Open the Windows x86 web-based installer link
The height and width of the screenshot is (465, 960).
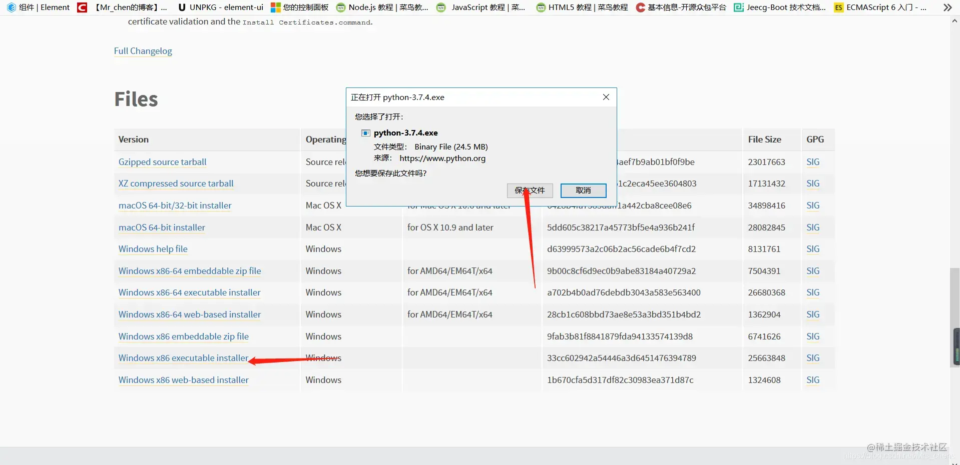(x=183, y=380)
